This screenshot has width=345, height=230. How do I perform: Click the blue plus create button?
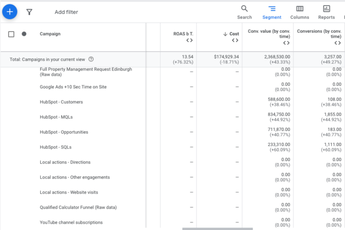click(10, 12)
